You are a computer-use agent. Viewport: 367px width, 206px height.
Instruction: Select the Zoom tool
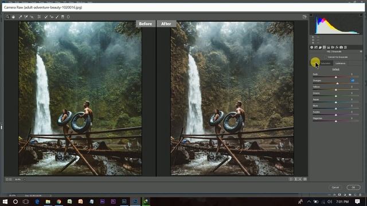7,17
